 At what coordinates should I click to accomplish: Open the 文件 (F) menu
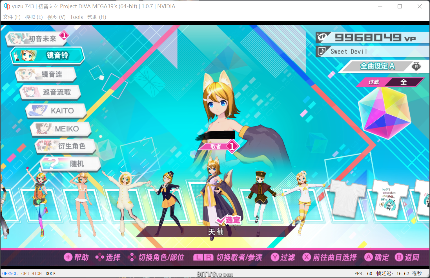pyautogui.click(x=12, y=17)
